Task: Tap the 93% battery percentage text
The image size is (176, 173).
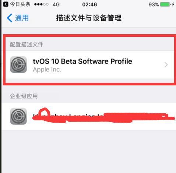Action: tap(154, 5)
